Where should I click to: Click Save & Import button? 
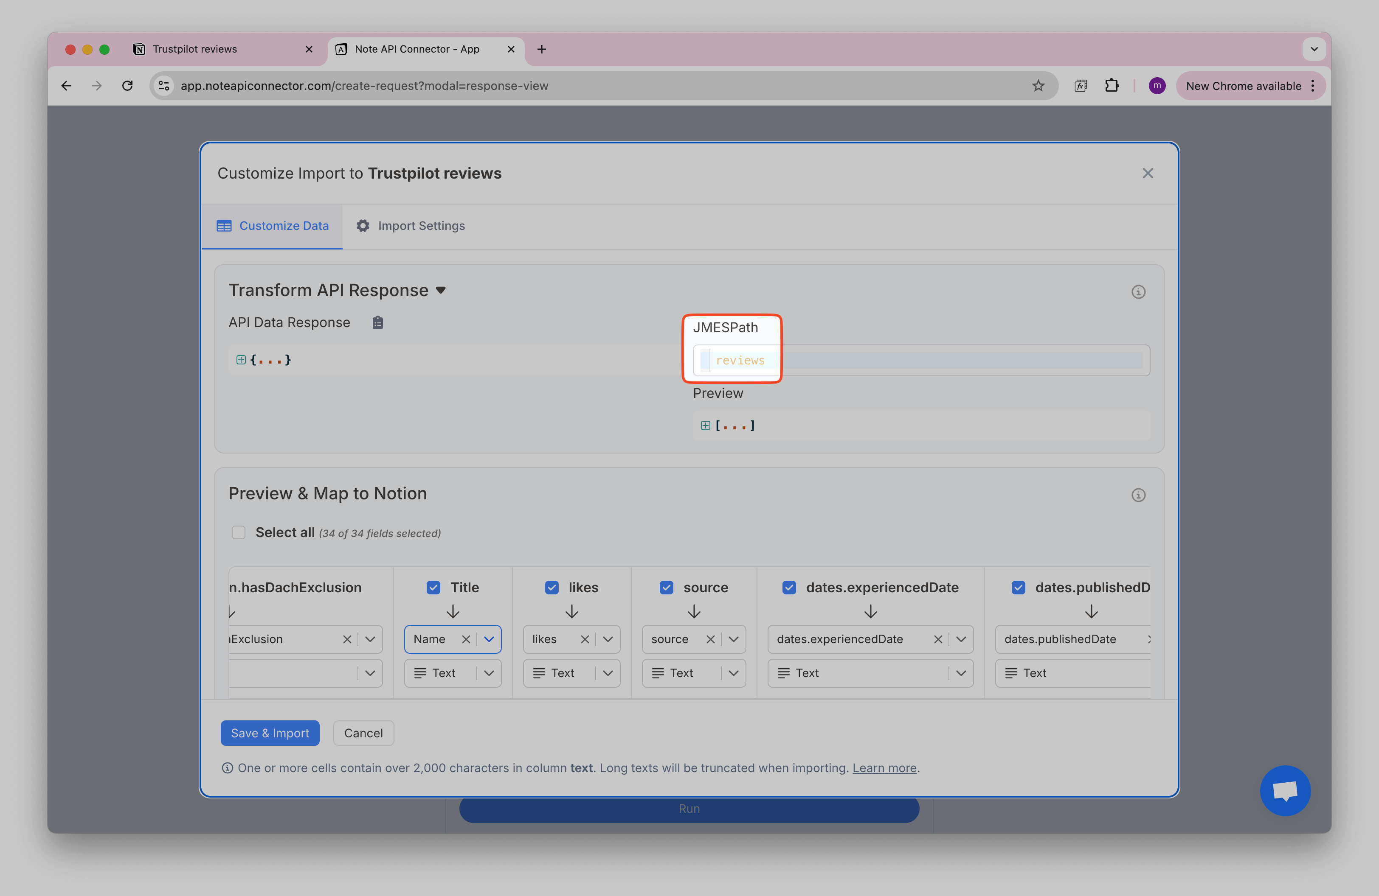point(270,733)
